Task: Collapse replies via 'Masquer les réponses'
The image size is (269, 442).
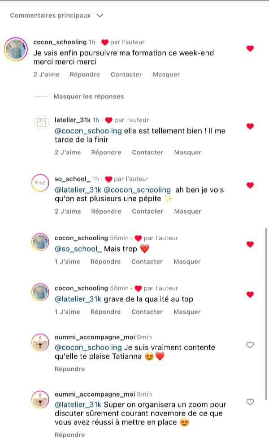Action: tap(89, 96)
